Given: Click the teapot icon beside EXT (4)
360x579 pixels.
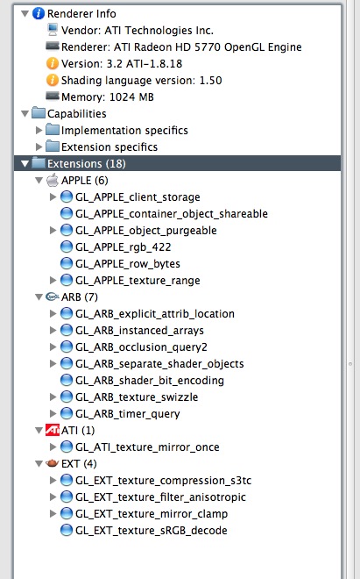Looking at the screenshot, I should pos(53,463).
